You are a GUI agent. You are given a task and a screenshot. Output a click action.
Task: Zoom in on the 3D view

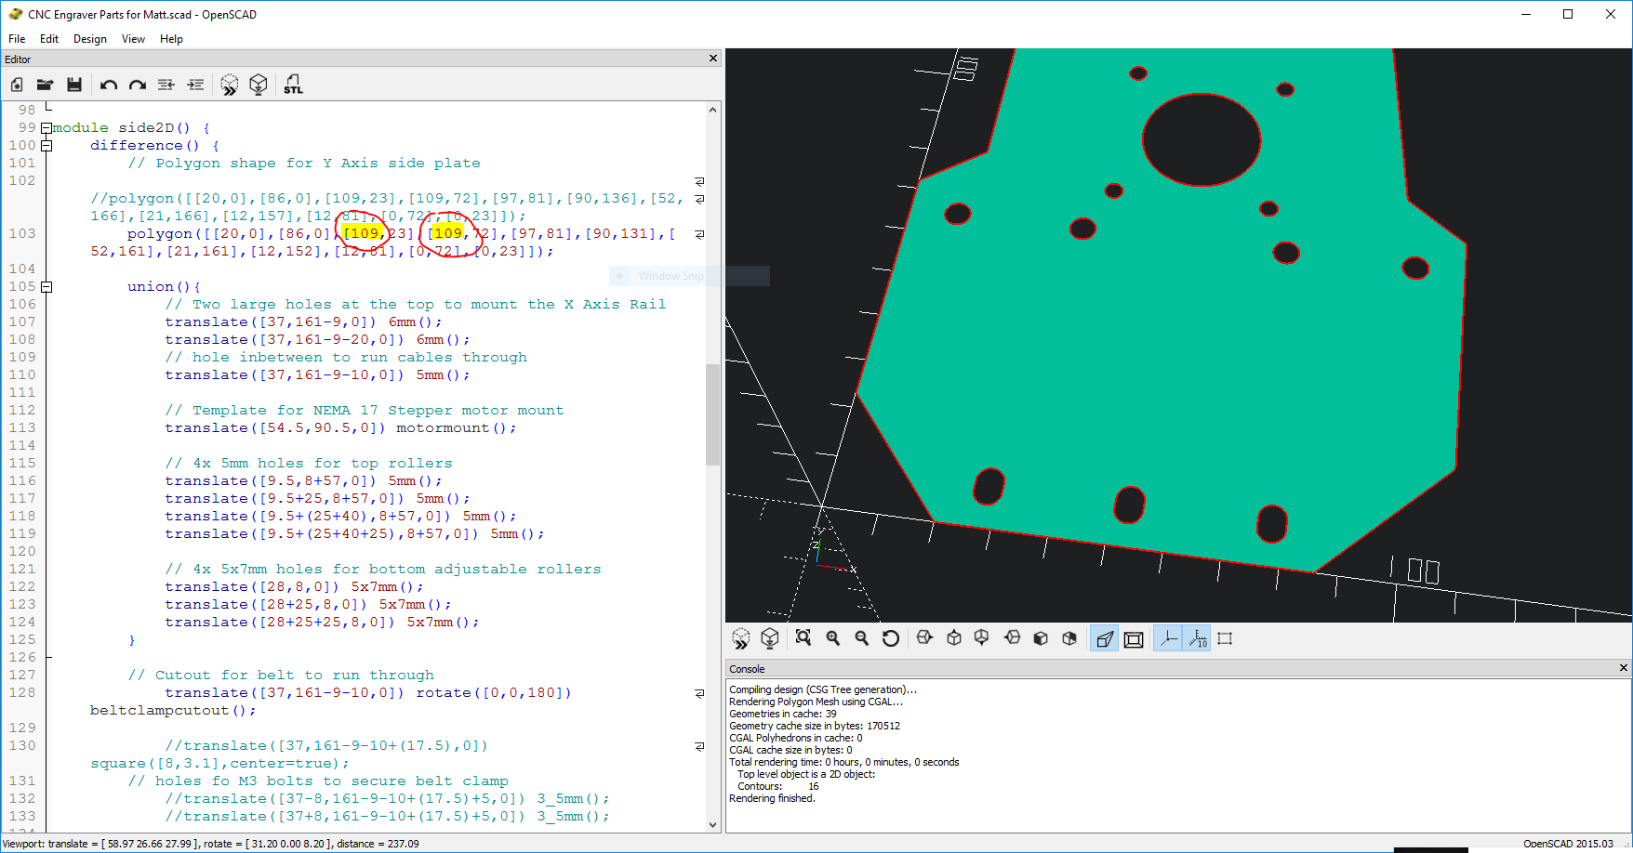(833, 638)
